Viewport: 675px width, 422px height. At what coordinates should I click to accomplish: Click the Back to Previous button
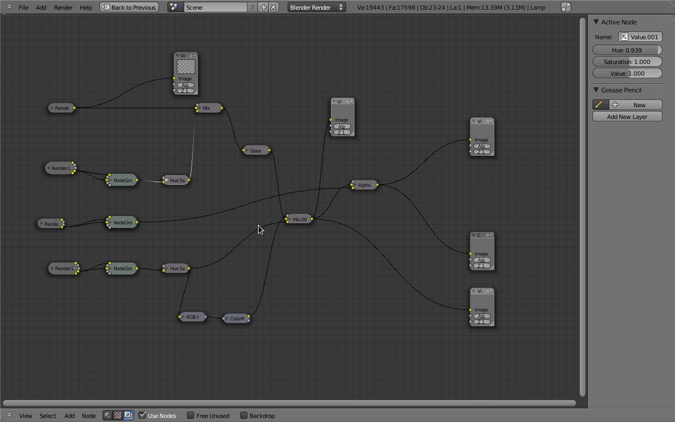[x=129, y=7]
